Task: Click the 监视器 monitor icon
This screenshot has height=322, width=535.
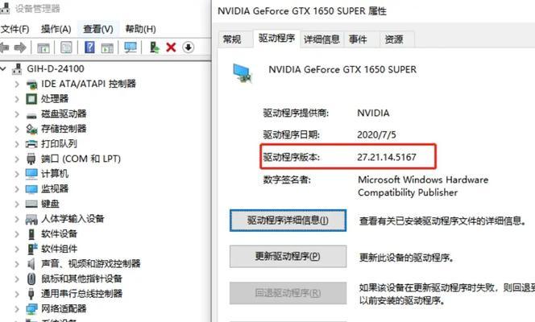Action: [x=31, y=189]
